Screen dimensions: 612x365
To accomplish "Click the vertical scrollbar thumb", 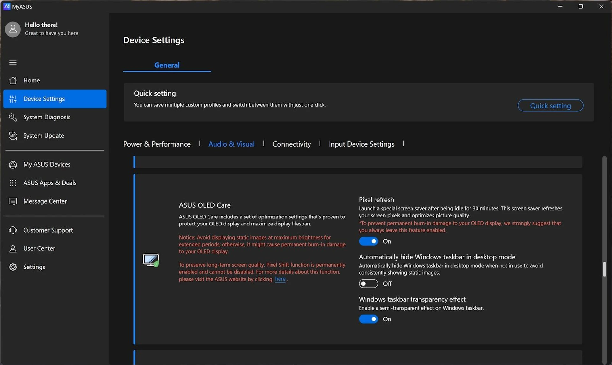I will tap(604, 269).
